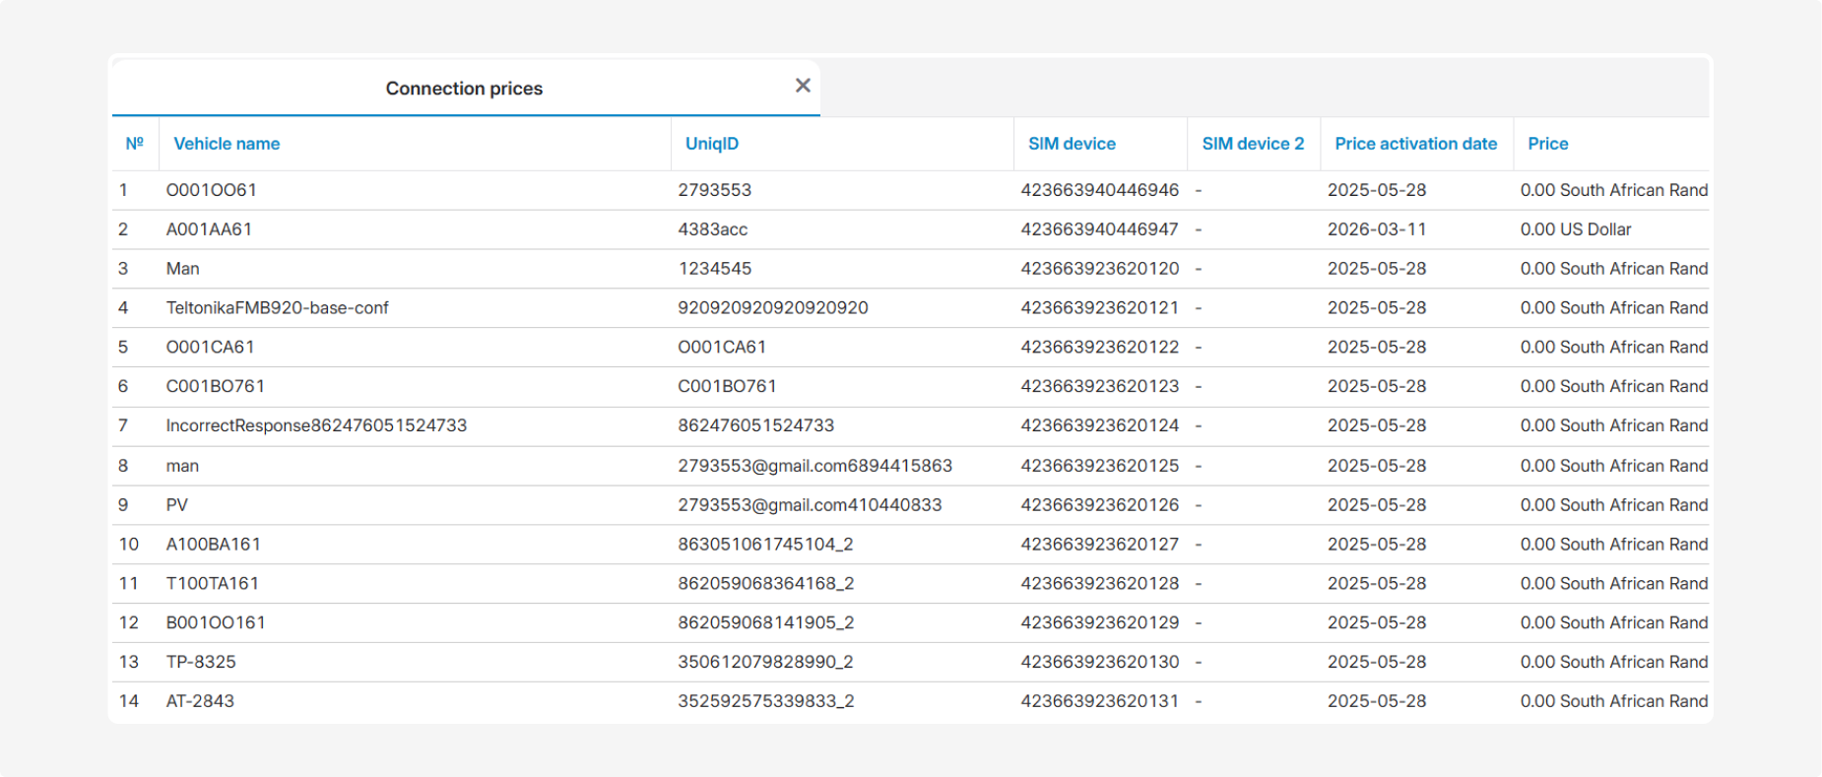Viewport: 1822px width, 777px height.
Task: Click activation date in the O001OO61 row
Action: [1377, 190]
